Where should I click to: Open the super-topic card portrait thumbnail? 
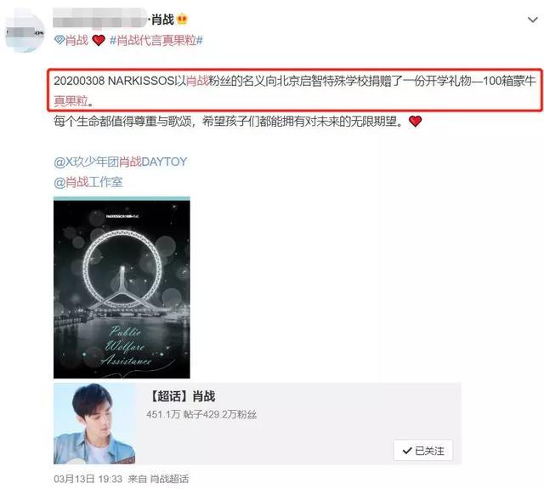coord(94,424)
